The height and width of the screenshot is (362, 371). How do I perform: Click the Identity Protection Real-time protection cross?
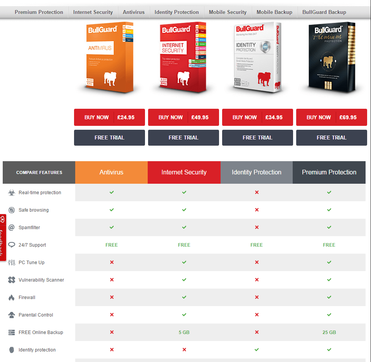(257, 192)
